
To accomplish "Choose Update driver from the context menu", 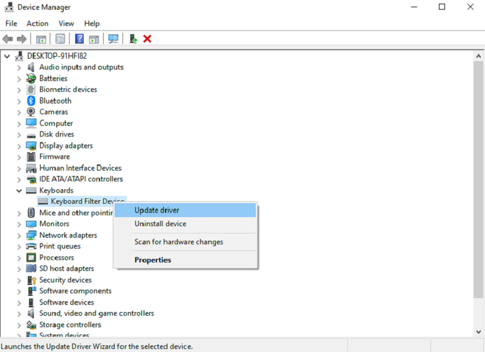I will (156, 210).
